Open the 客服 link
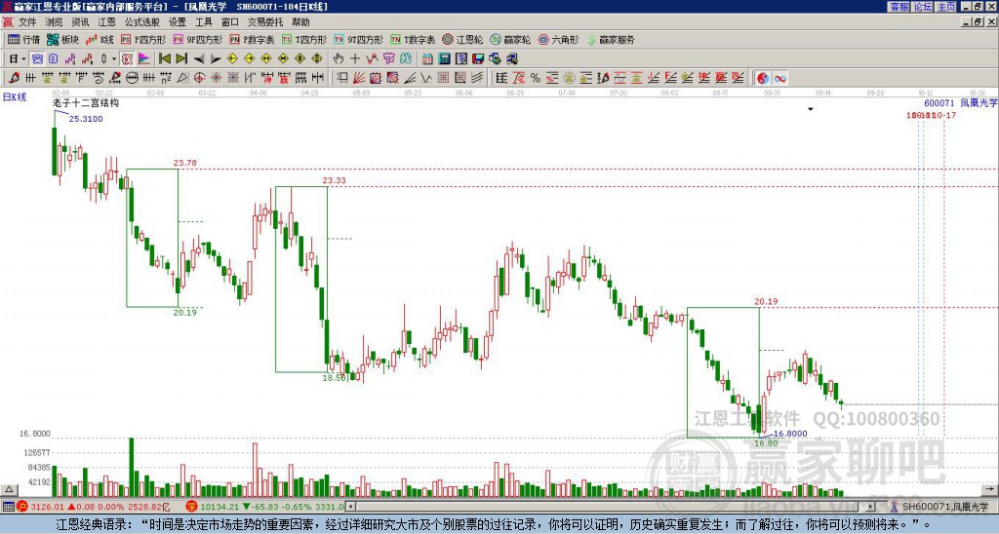This screenshot has height=534, width=999. click(x=899, y=7)
